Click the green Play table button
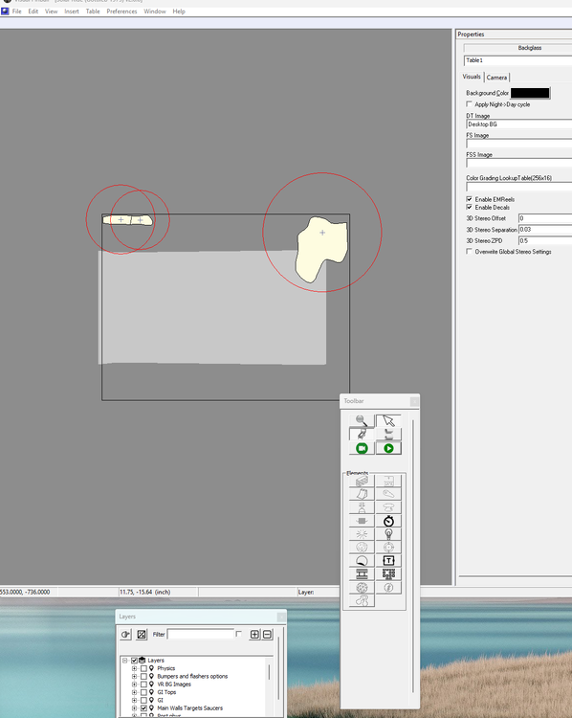 click(388, 448)
